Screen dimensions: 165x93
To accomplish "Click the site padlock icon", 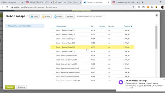I will point(12,7).
